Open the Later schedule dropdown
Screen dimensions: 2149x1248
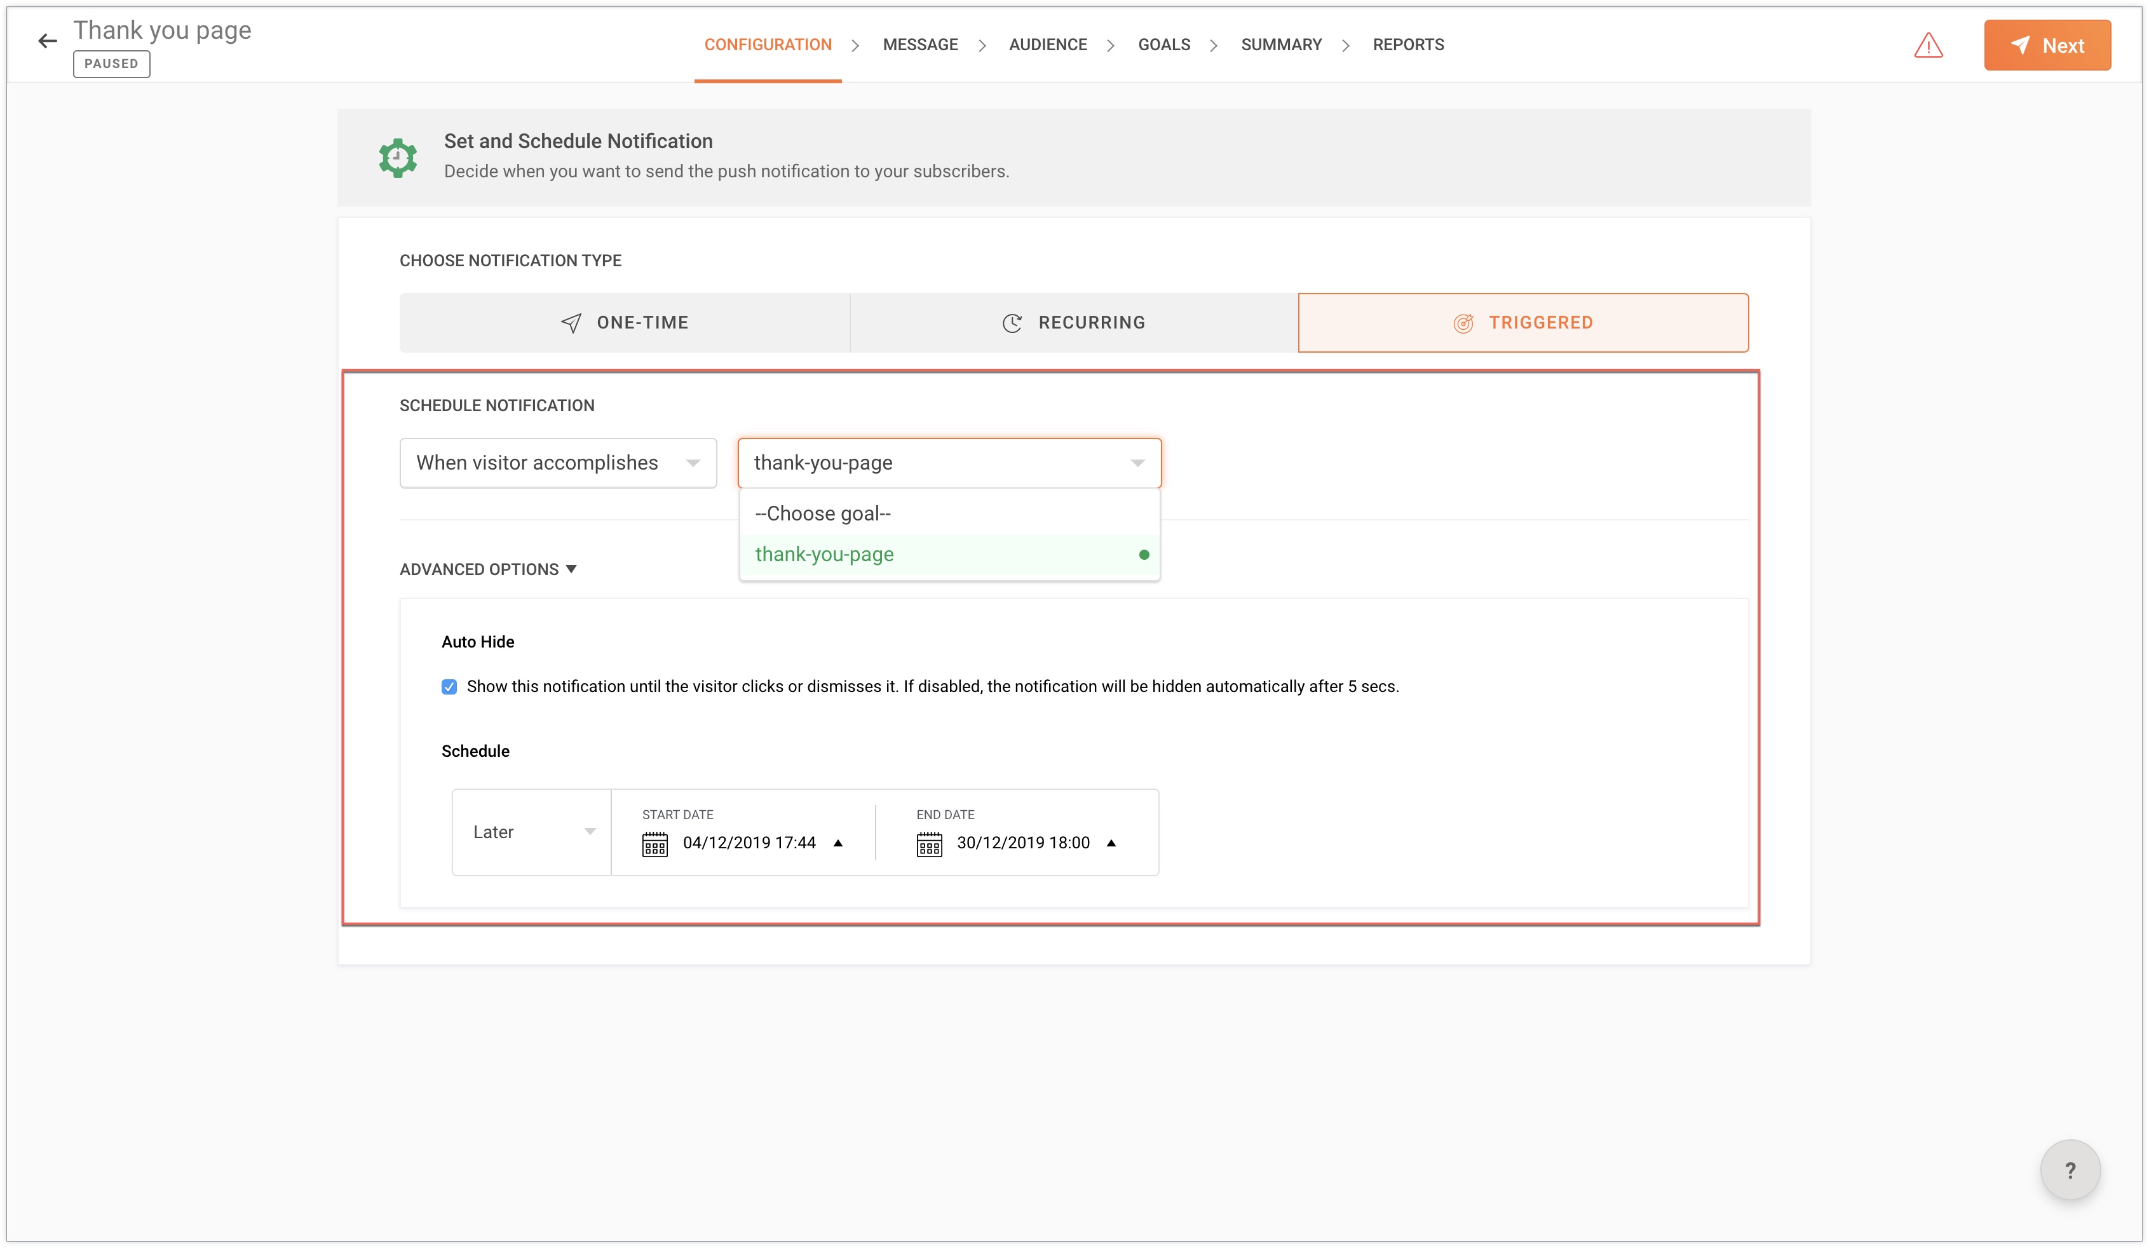pos(532,832)
